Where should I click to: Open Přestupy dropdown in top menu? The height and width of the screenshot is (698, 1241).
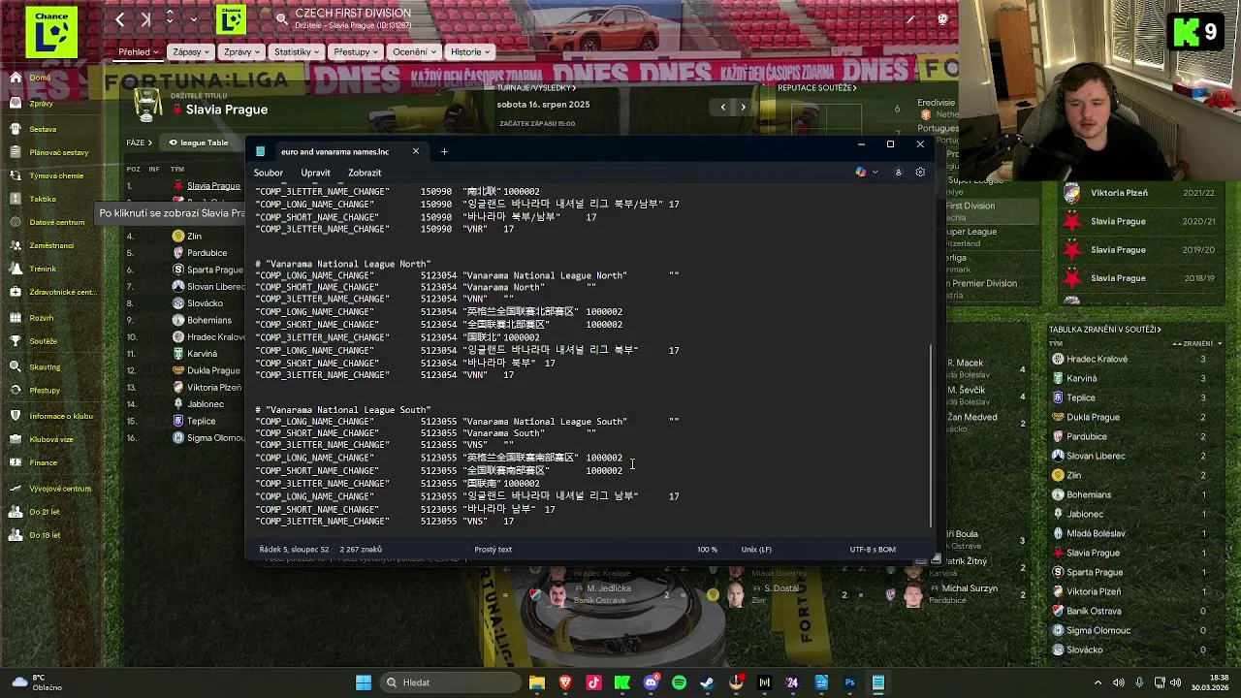(356, 51)
